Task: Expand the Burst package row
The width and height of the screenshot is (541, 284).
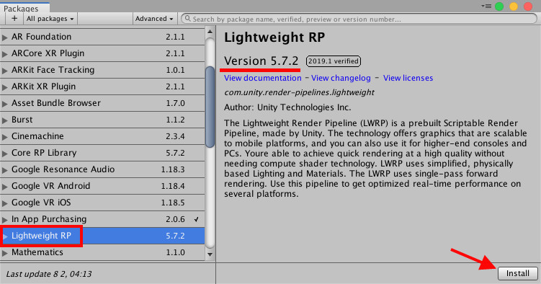Action: point(4,120)
